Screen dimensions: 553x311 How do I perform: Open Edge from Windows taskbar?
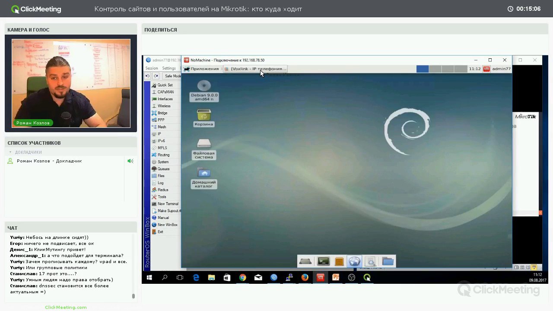point(196,277)
